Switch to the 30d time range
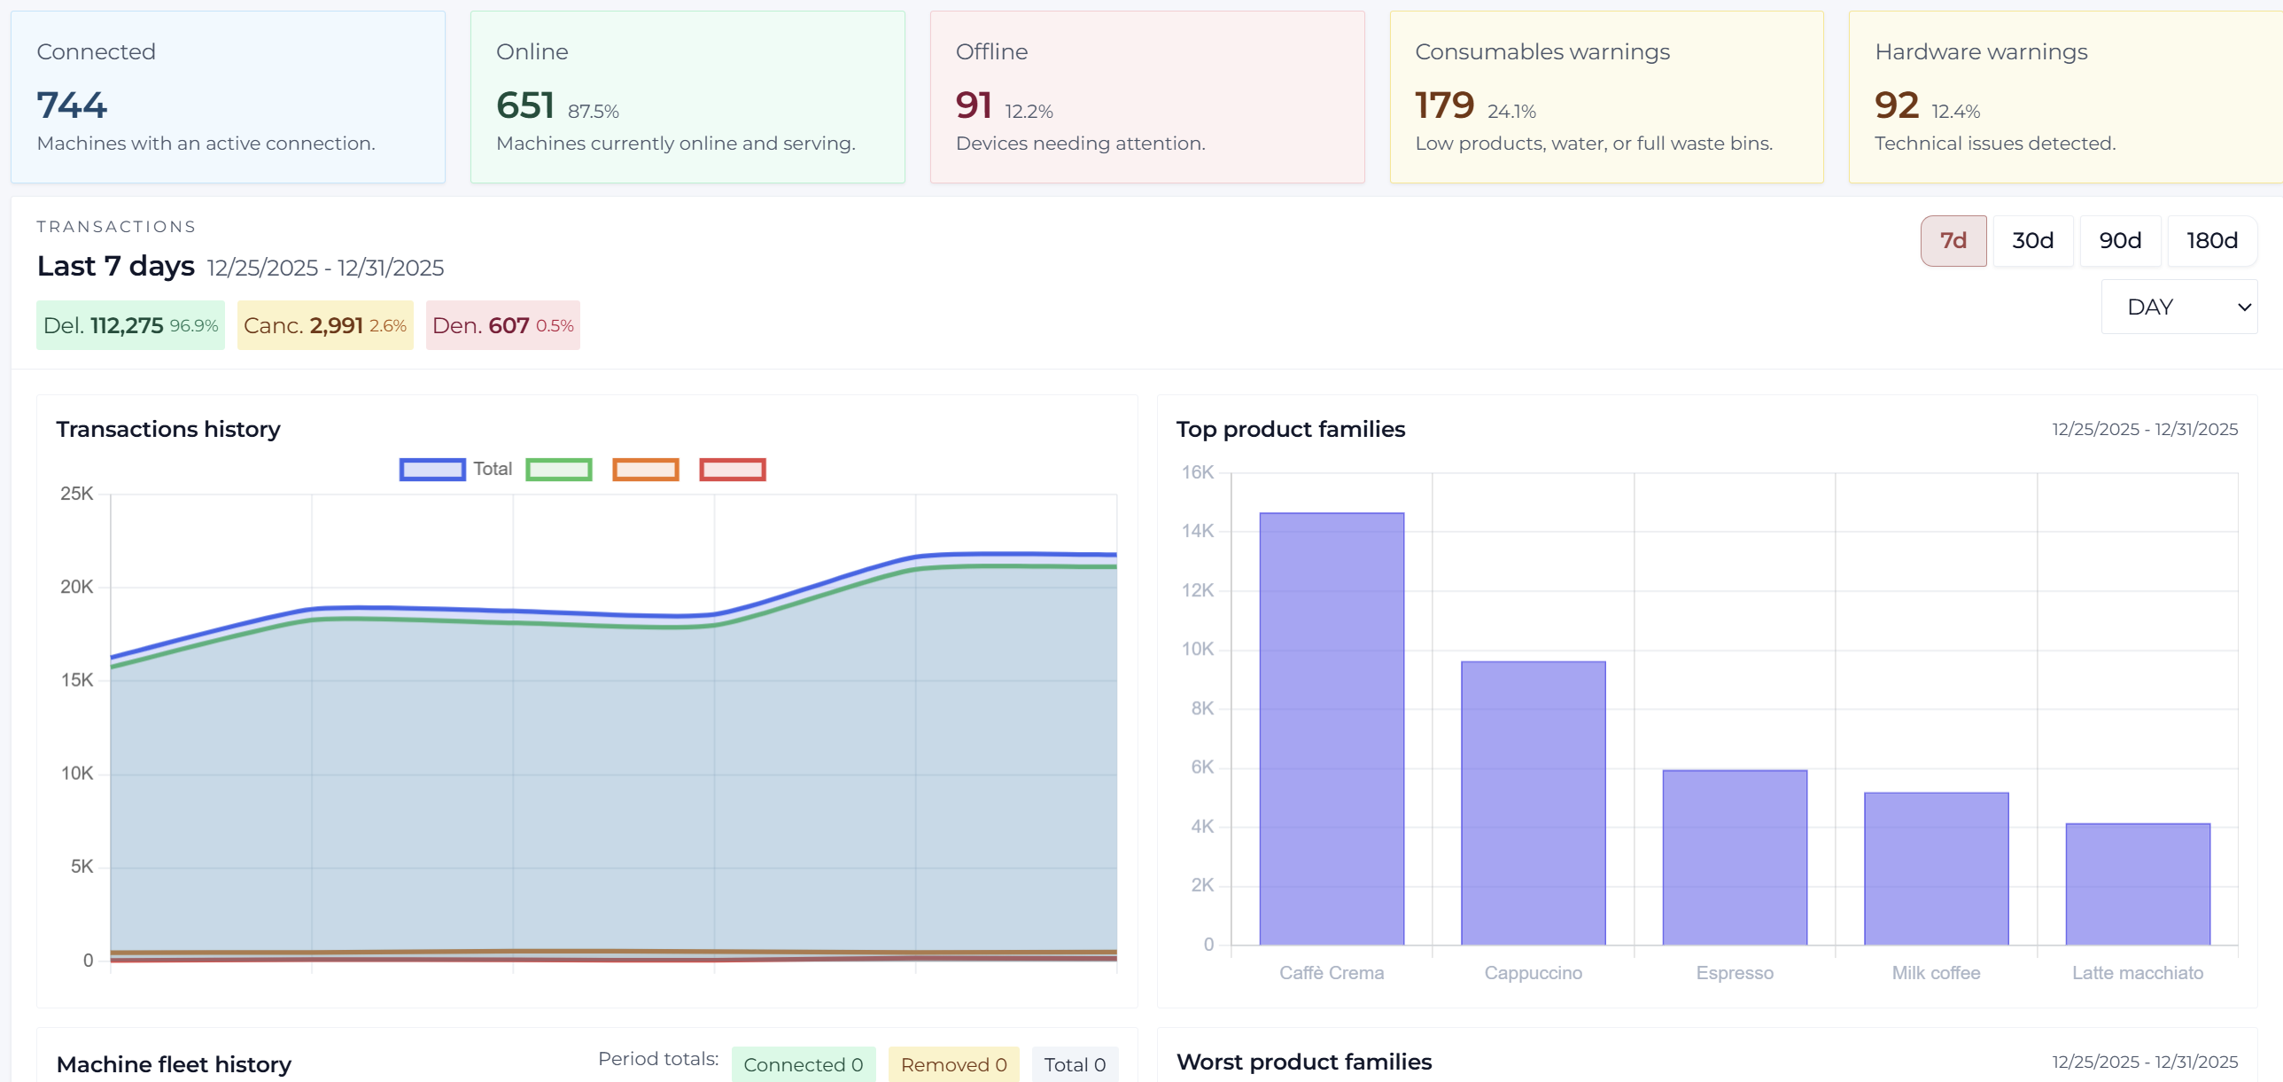Image resolution: width=2283 pixels, height=1082 pixels. click(2032, 240)
